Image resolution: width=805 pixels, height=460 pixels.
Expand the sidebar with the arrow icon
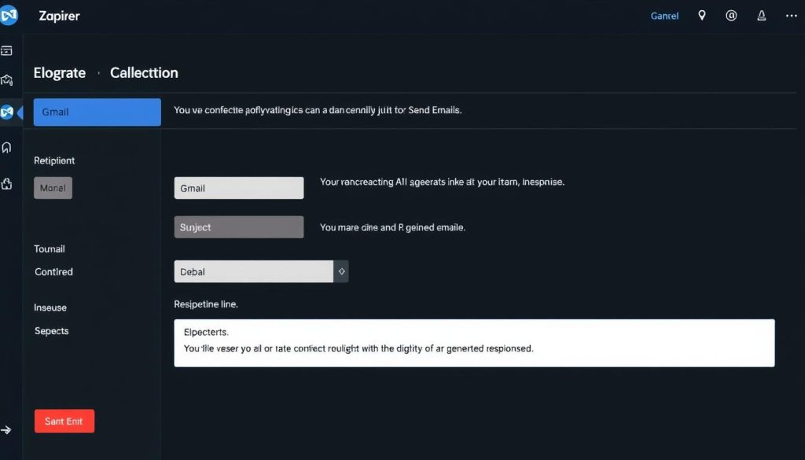(x=7, y=430)
